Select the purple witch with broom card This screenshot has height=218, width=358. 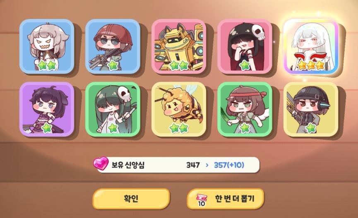tap(47, 109)
